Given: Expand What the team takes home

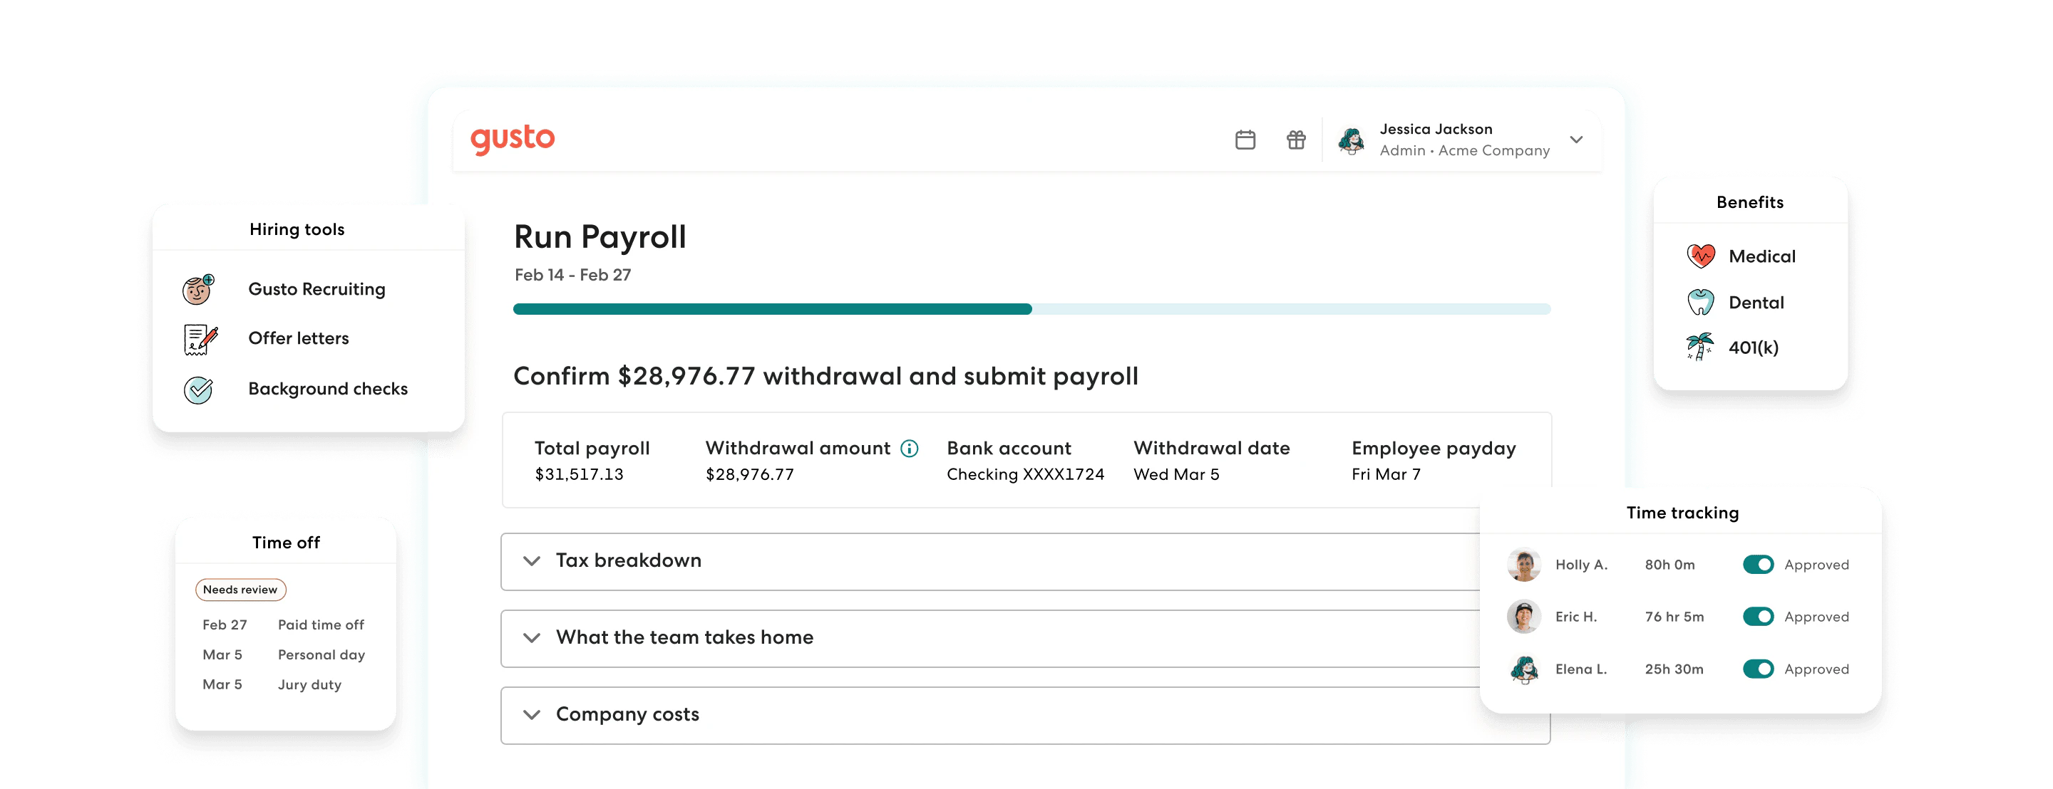Looking at the screenshot, I should (x=991, y=639).
